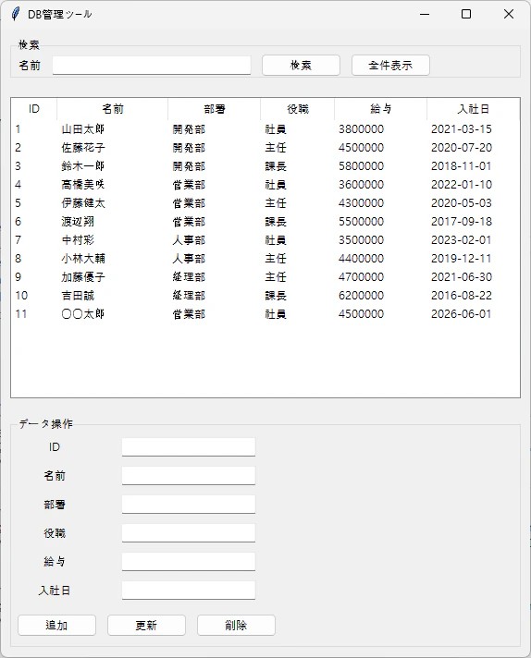Close the DB管理ツール window
Viewport: 531px width, 658px height.
pyautogui.click(x=508, y=14)
